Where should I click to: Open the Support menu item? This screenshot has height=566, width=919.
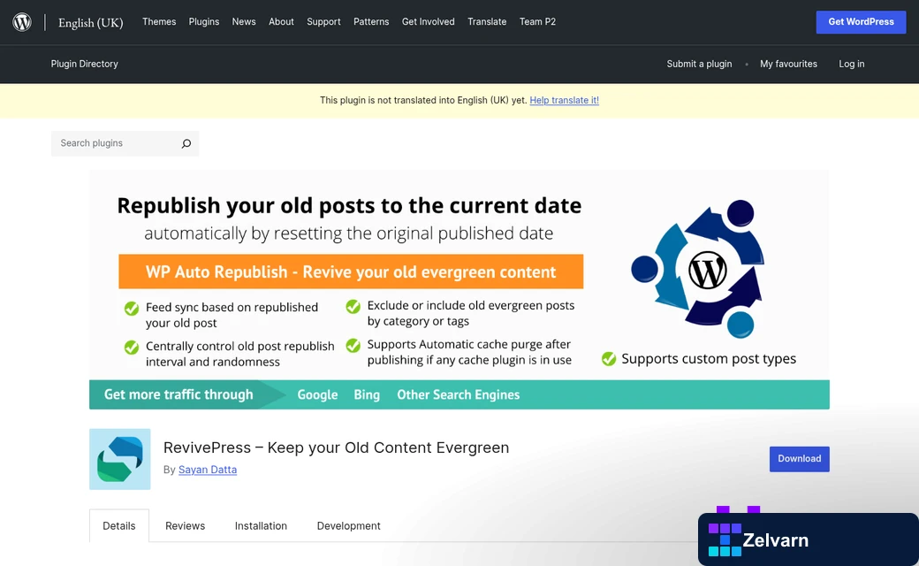pos(323,22)
